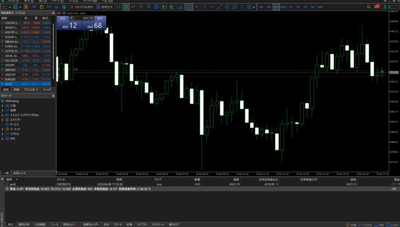Open the Market shopping bag toolbar icon
Screen dimensions: 400x227
41,7
